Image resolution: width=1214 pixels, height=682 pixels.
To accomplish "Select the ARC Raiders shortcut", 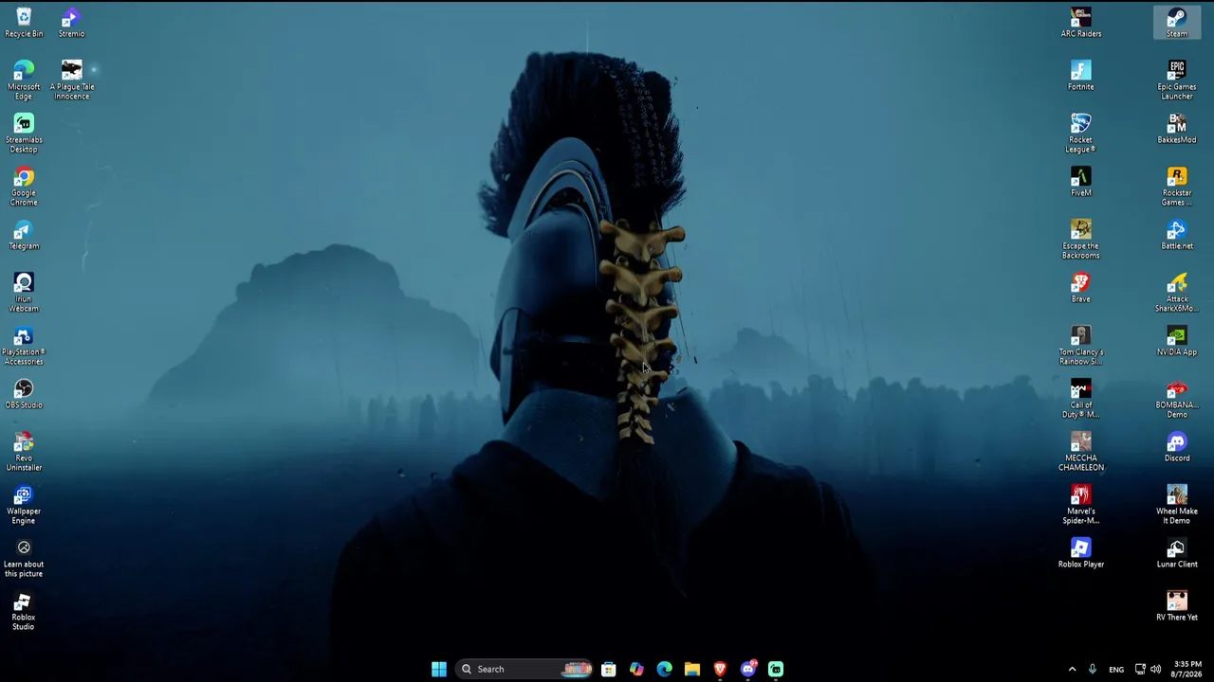I will pos(1081,23).
